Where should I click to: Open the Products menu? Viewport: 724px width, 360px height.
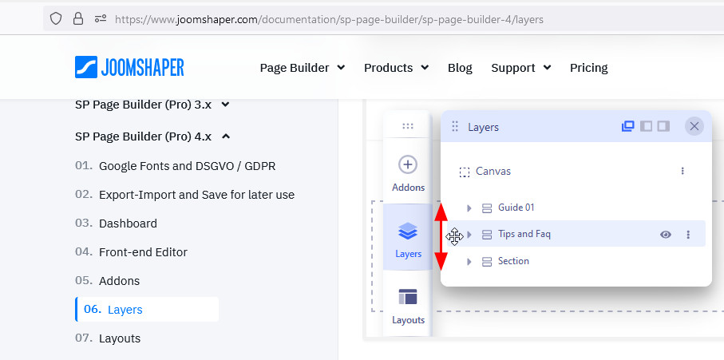[396, 68]
